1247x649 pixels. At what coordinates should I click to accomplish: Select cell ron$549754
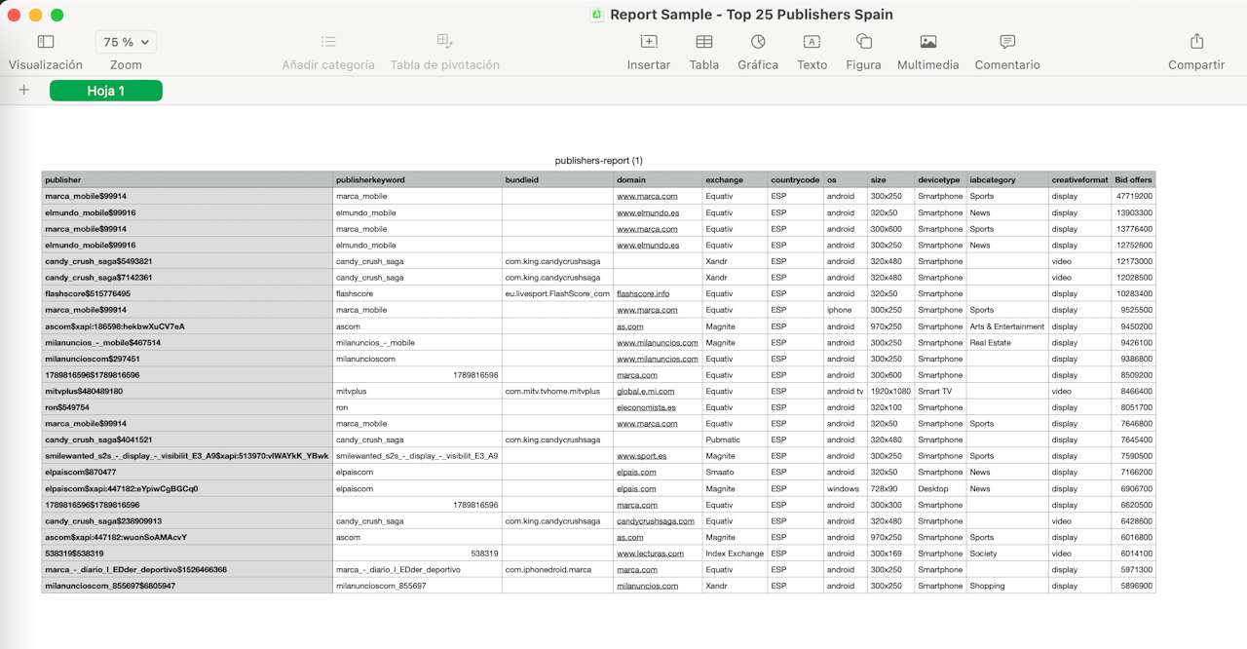click(x=187, y=407)
